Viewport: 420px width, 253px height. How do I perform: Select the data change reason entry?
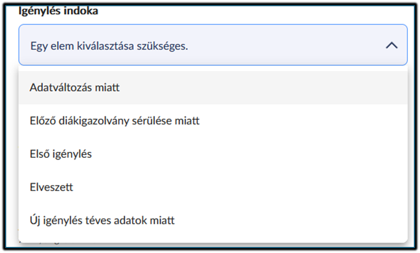[75, 87]
